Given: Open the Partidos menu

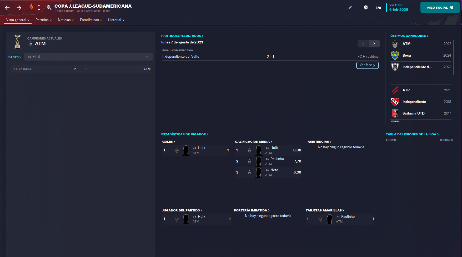Looking at the screenshot, I should click(44, 20).
